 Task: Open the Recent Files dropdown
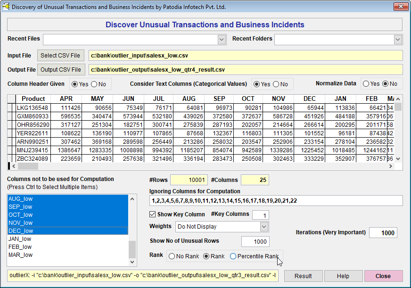tap(222, 40)
